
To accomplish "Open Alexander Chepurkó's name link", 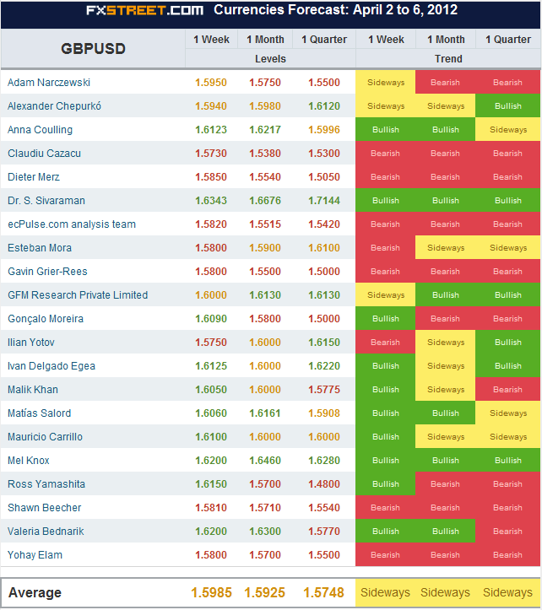I will (54, 106).
